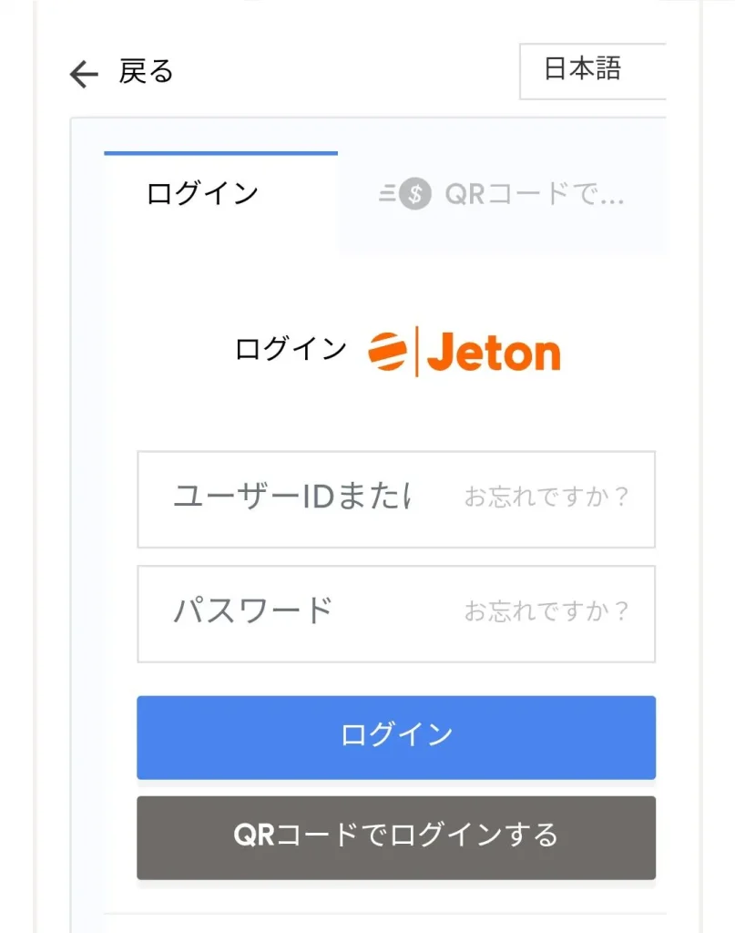The image size is (735, 933).
Task: Focus the ユーザーID input field
Action: tap(291, 497)
